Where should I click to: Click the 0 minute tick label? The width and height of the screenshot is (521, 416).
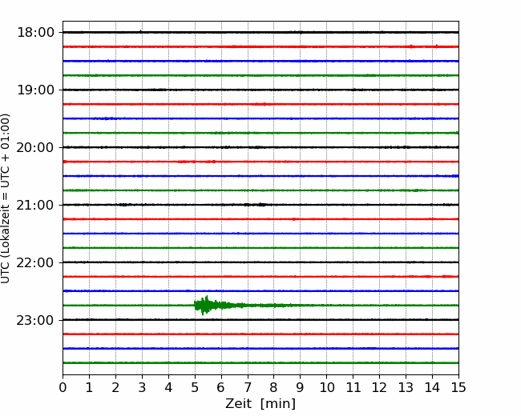63,388
